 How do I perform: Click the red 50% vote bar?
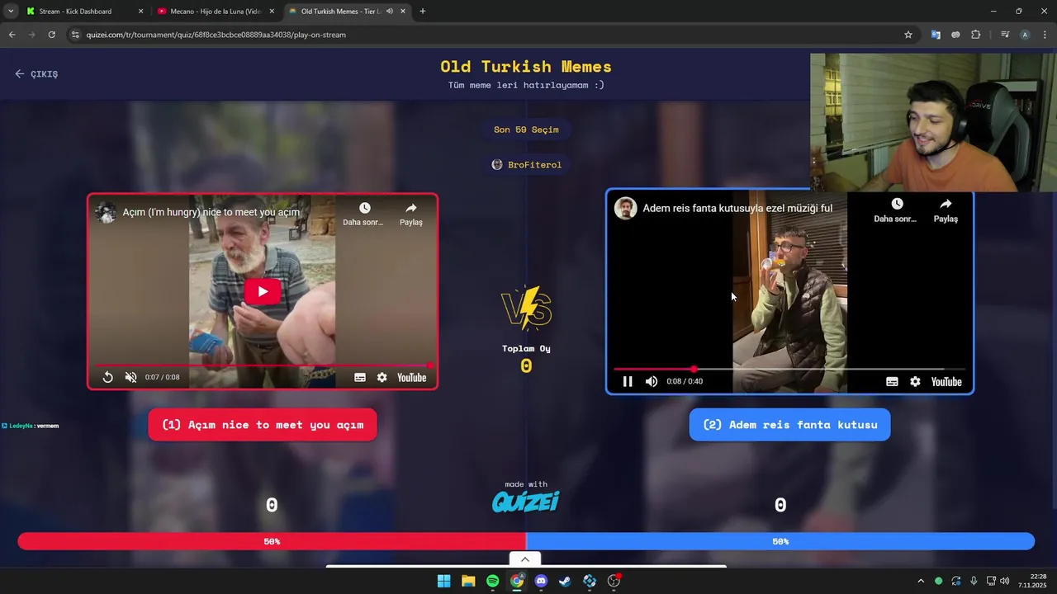pos(272,541)
